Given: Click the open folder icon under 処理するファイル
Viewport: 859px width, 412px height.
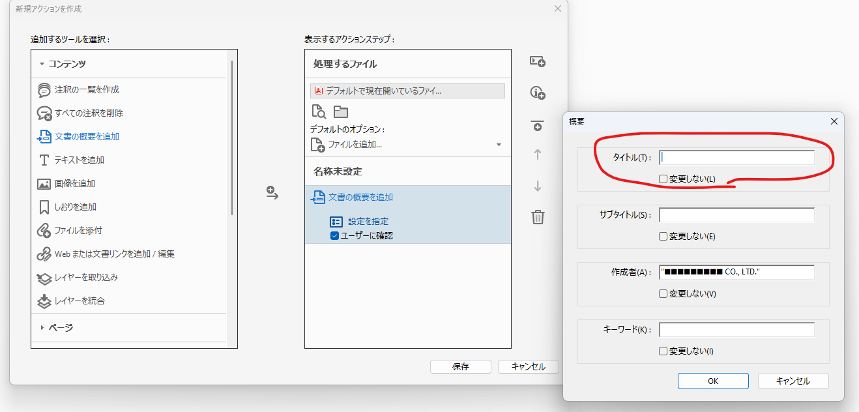Looking at the screenshot, I should point(341,111).
